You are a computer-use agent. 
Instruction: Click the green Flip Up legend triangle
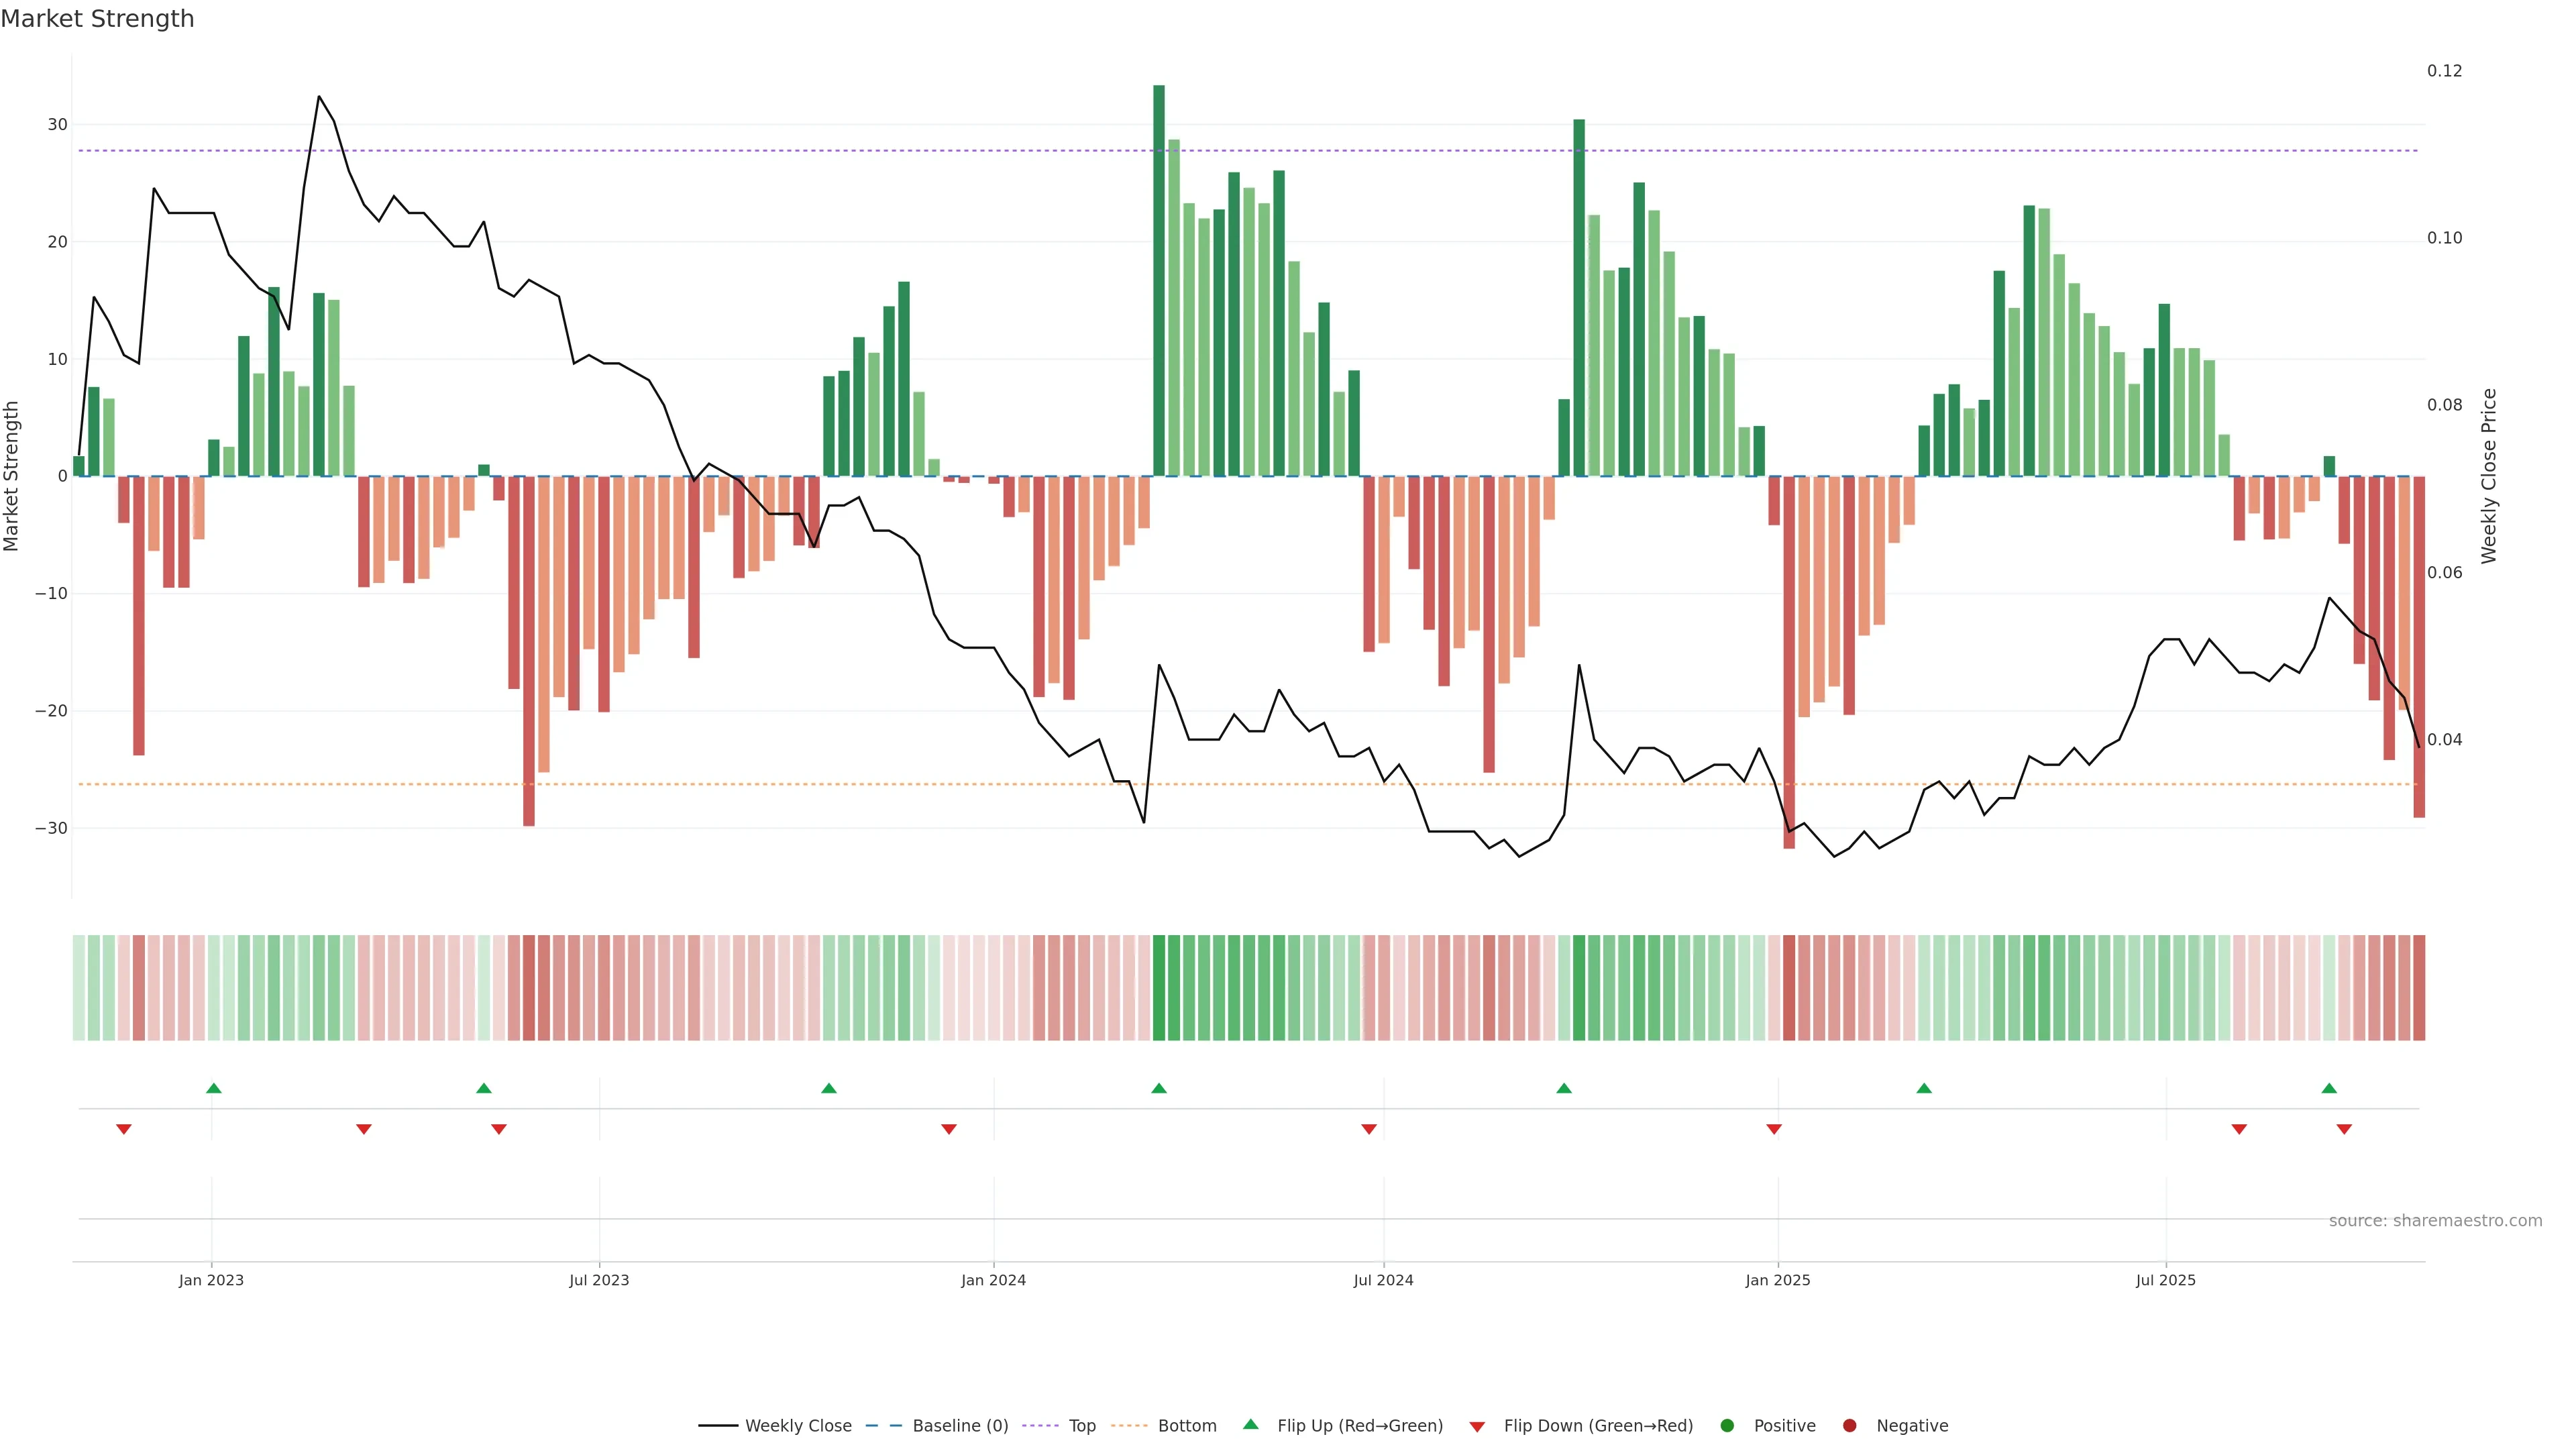coord(1250,1424)
